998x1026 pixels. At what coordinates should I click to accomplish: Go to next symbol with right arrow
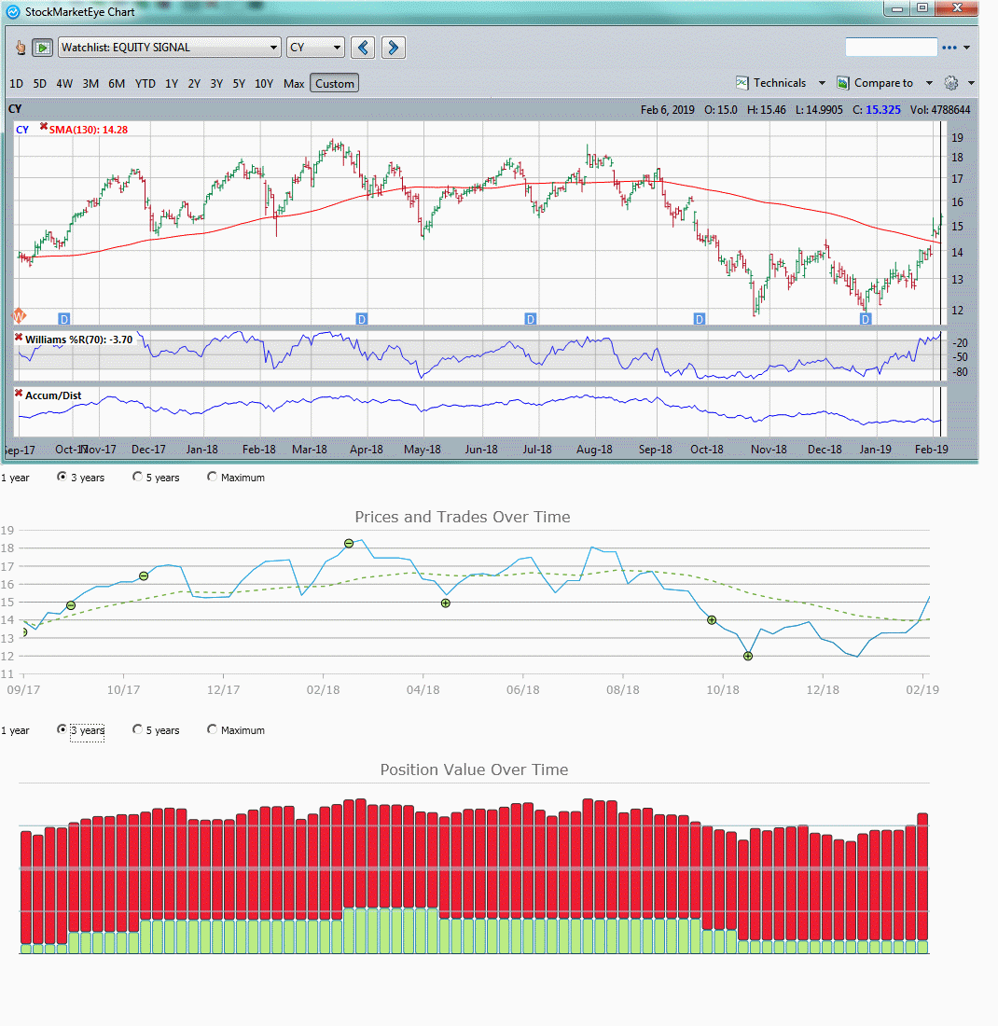tap(394, 48)
